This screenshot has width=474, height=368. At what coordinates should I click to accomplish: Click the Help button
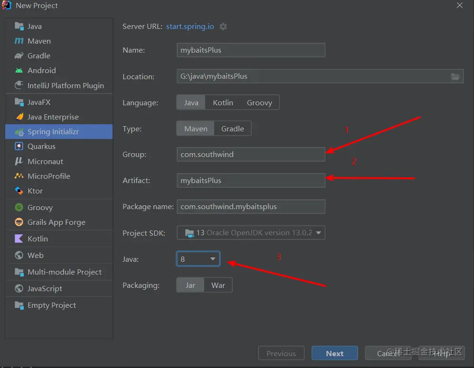[442, 353]
